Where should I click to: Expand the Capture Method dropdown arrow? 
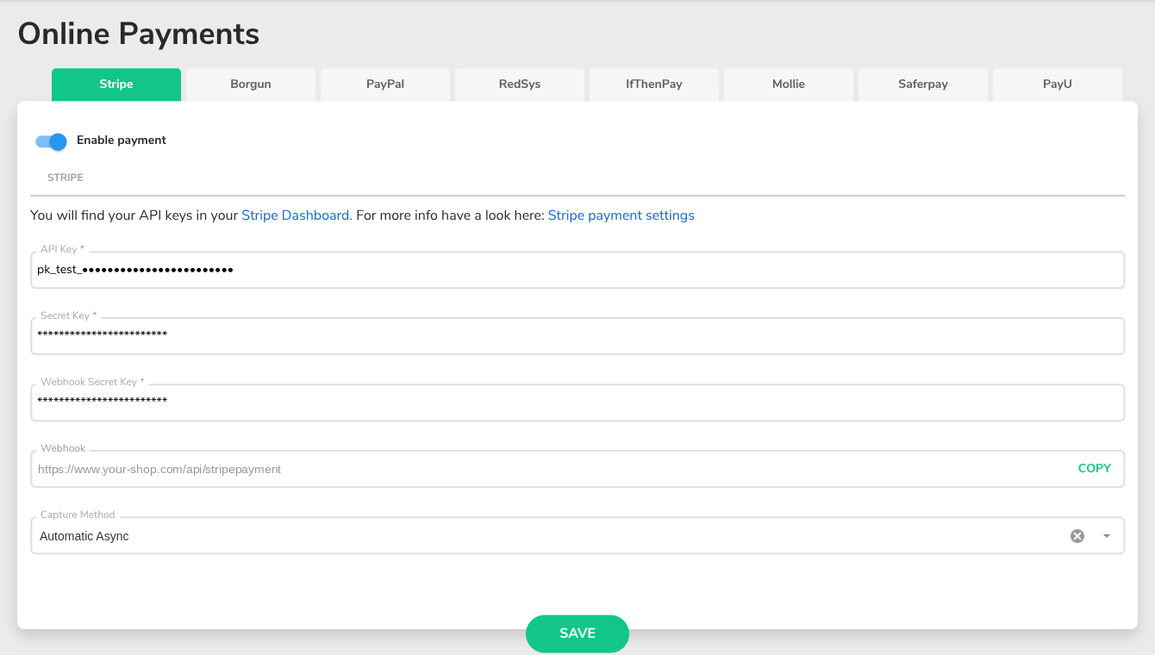[x=1107, y=536]
